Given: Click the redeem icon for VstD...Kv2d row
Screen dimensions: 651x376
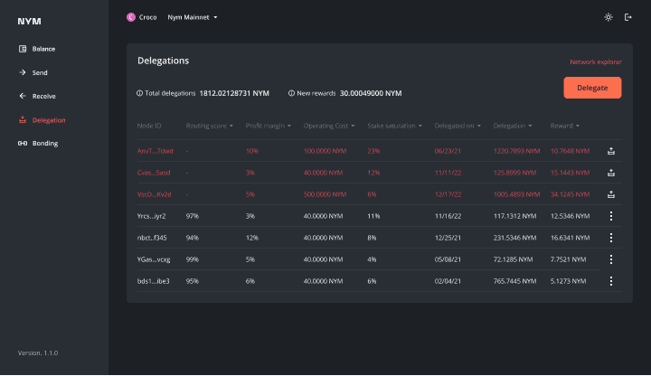Looking at the screenshot, I should 611,194.
